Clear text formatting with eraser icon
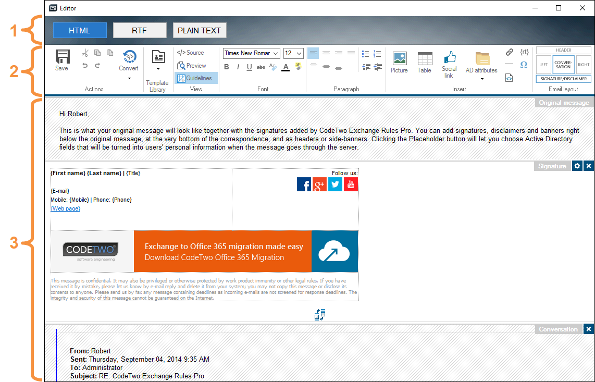Image resolution: width=595 pixels, height=382 pixels. pyautogui.click(x=273, y=67)
